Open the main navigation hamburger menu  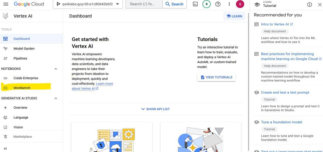click(x=6, y=4)
